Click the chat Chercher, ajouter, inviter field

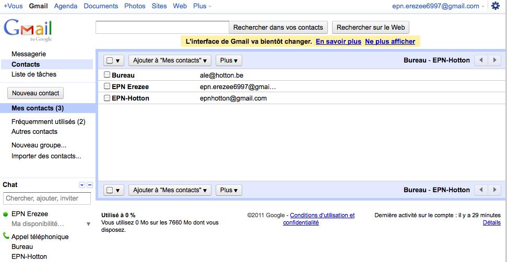47,198
